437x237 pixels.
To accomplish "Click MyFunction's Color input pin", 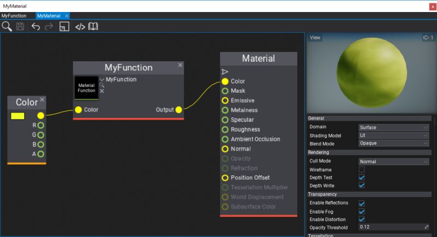I will tap(78, 110).
